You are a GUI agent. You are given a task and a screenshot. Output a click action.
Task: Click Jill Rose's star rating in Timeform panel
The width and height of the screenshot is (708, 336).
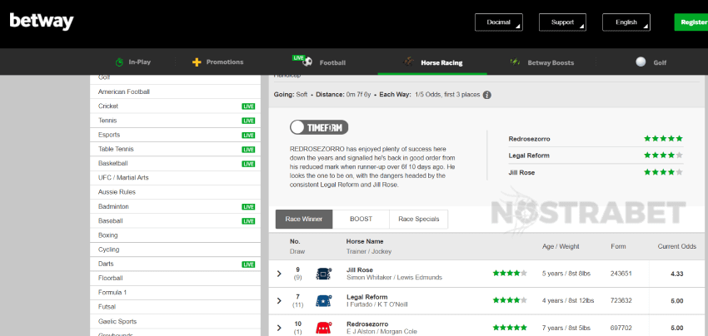click(663, 172)
